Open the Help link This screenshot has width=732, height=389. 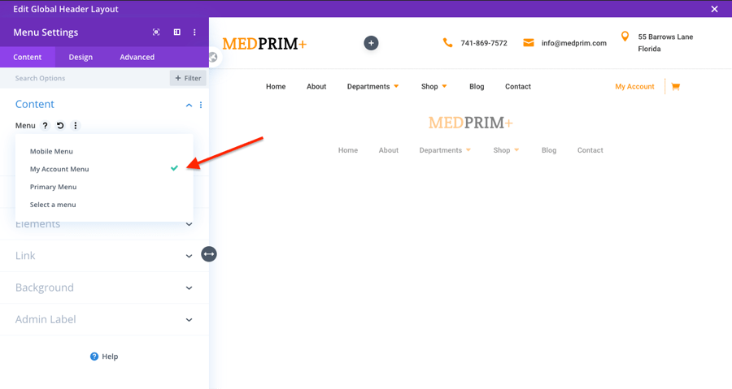tap(104, 357)
